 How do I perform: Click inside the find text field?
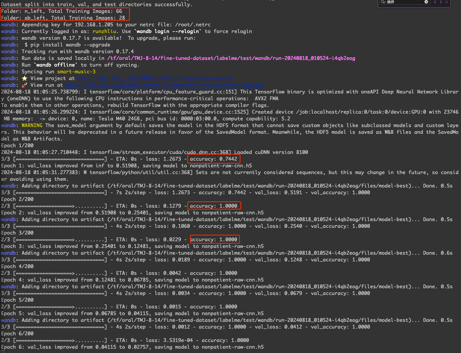click(405, 2)
